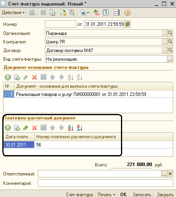Viewport: 176px width, 197px height.
Task: Click the date field 31.01.2011 23:59:59
Action: tap(104, 24)
